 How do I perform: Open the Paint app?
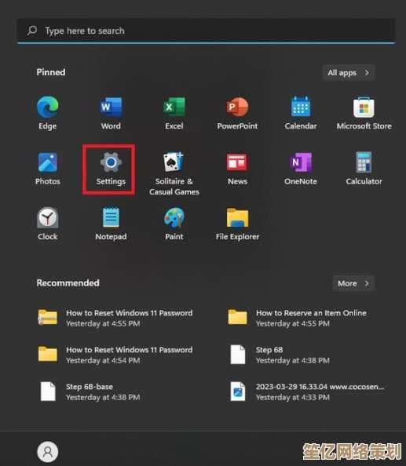tap(174, 224)
